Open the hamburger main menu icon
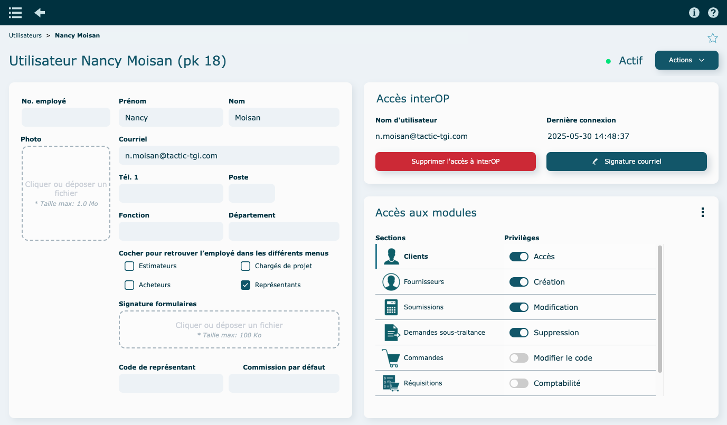The height and width of the screenshot is (425, 727). [15, 13]
